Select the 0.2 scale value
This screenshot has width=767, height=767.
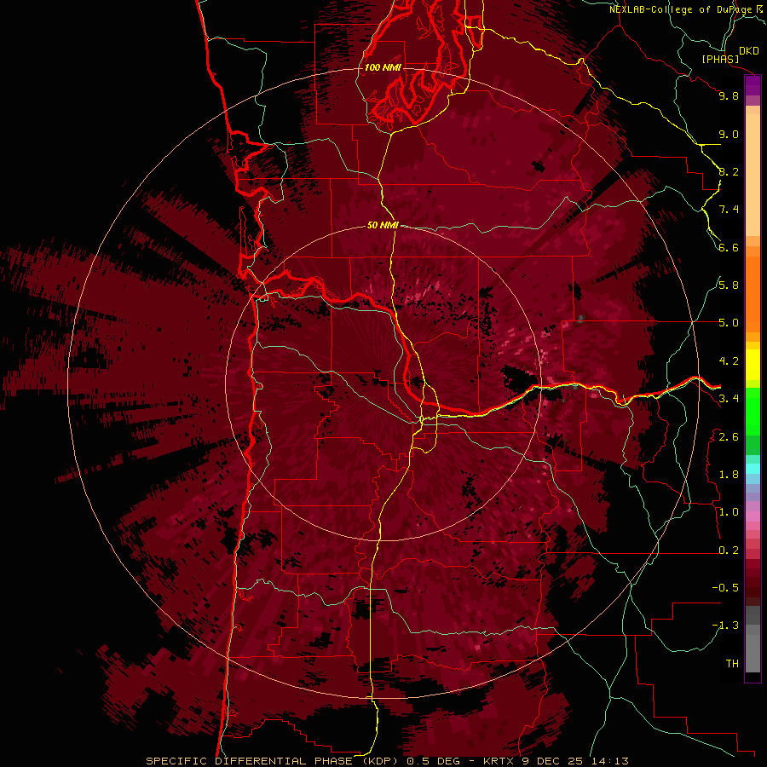(729, 551)
